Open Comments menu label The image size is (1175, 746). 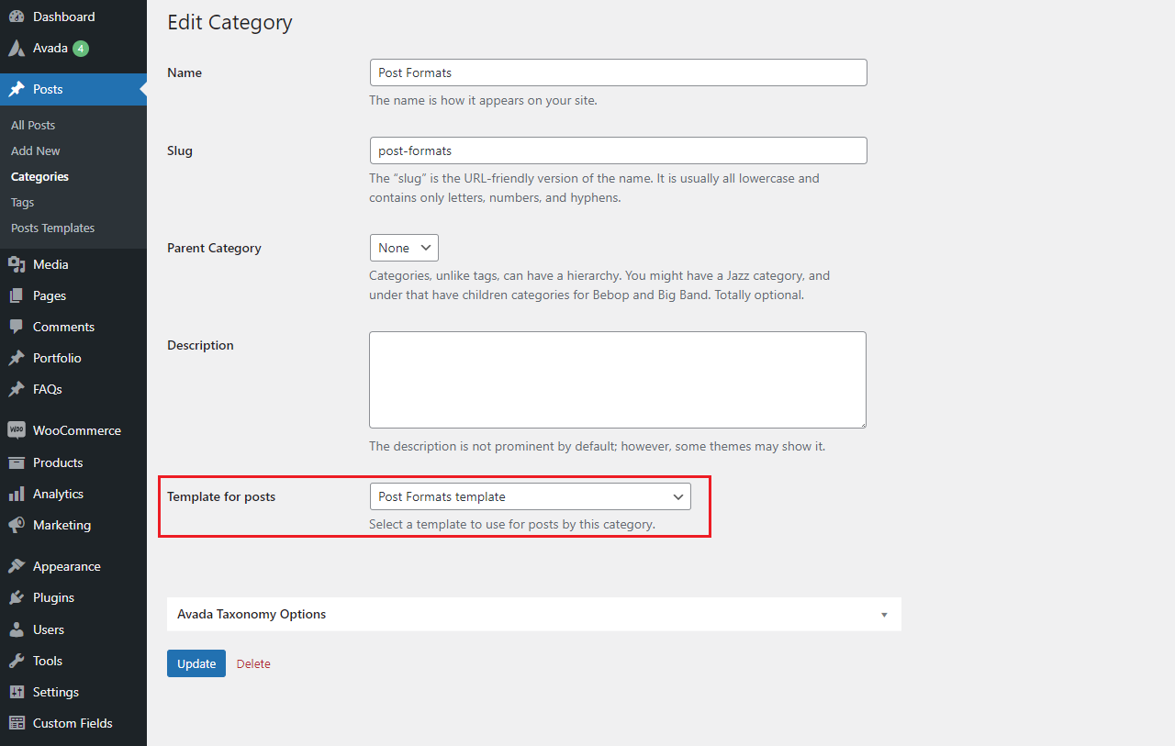pos(63,327)
